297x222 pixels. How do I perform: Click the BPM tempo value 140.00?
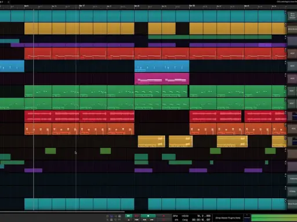pyautogui.click(x=185, y=216)
